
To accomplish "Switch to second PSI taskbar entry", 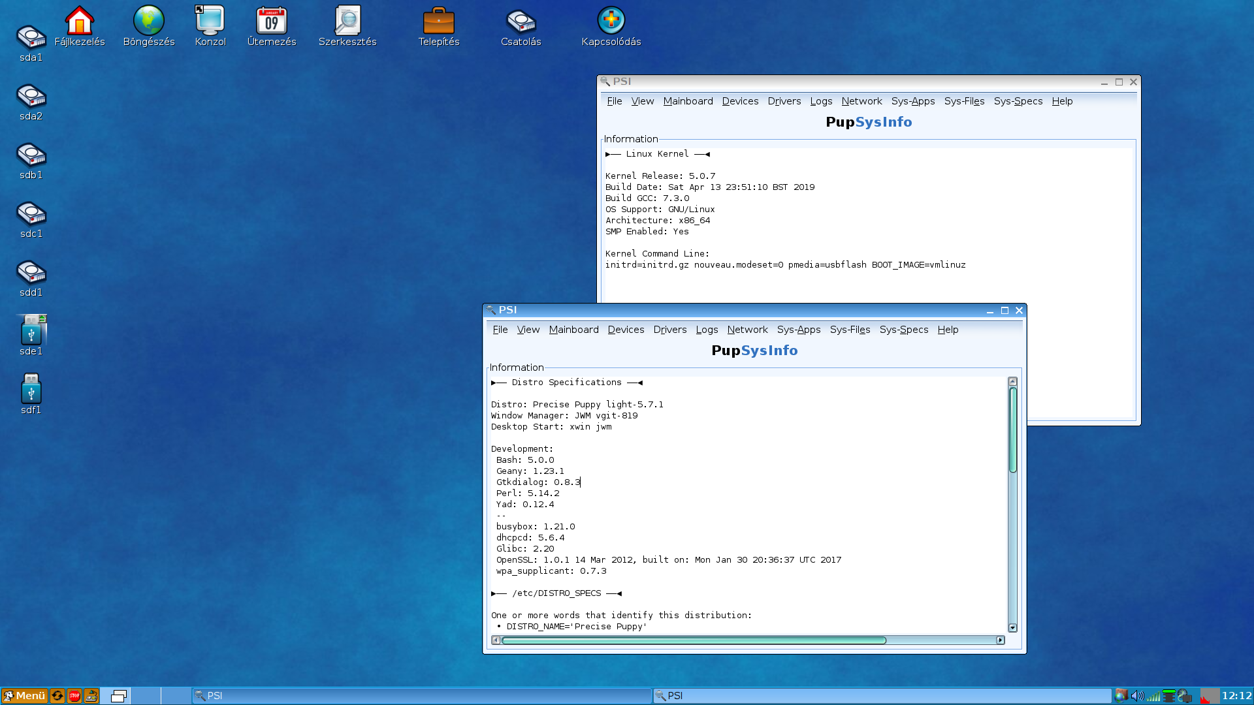I will [882, 696].
